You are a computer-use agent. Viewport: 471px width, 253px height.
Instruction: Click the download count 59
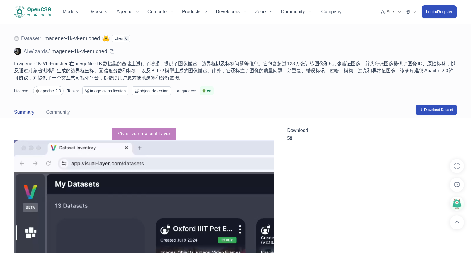tap(290, 138)
